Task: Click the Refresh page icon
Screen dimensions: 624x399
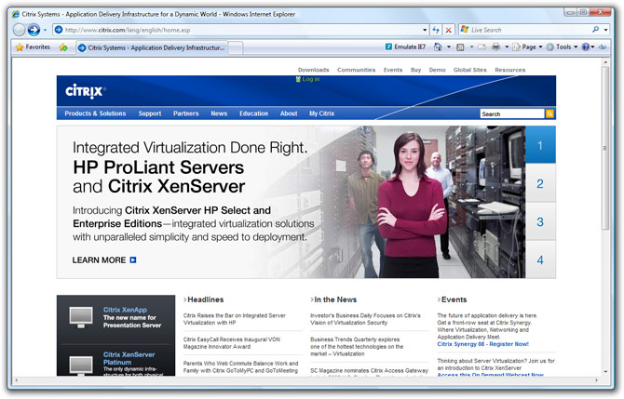Action: click(x=436, y=30)
